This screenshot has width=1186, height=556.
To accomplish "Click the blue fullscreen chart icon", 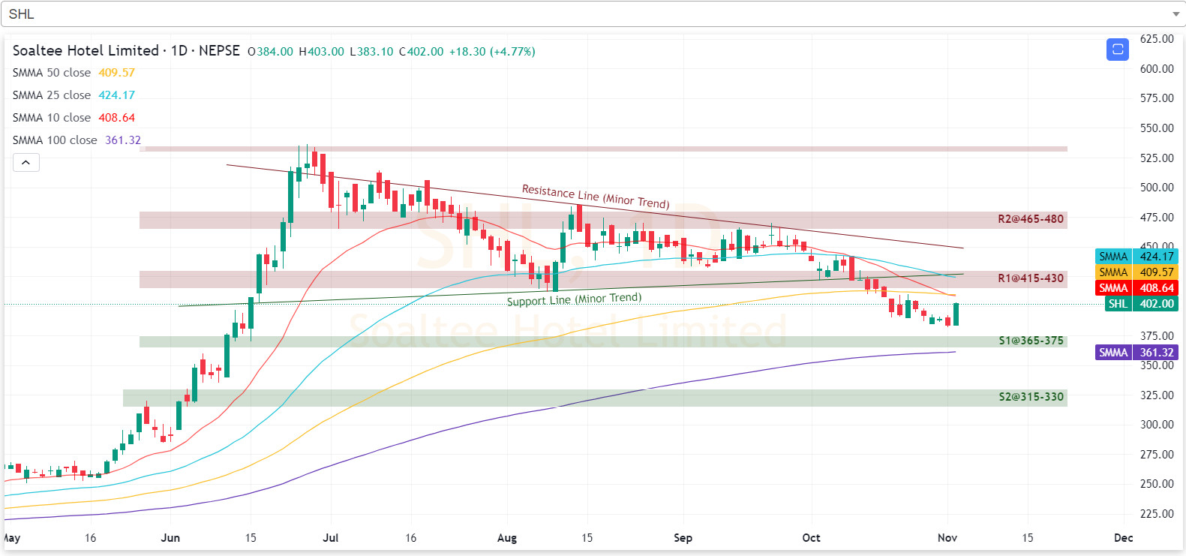I will [1117, 50].
